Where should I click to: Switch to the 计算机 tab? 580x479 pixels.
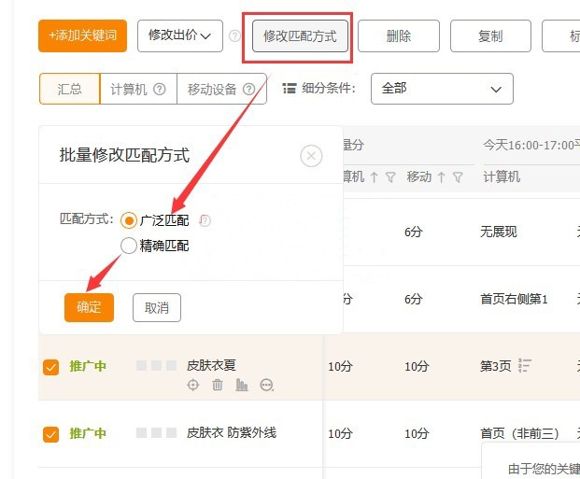[x=138, y=89]
